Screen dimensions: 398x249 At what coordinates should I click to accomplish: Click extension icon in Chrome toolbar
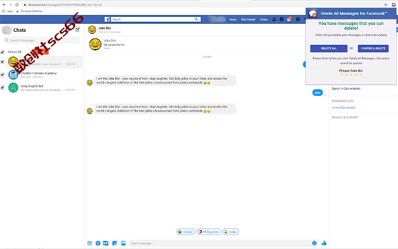coord(394,4)
